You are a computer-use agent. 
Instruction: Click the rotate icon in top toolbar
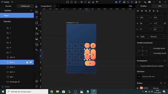85,2
